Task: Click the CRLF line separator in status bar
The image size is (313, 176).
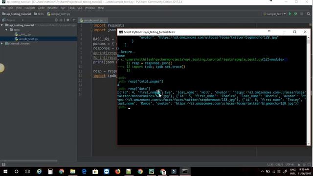Action: click(x=279, y=165)
